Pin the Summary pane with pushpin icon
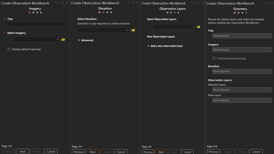The image size is (274, 154). 268,3
